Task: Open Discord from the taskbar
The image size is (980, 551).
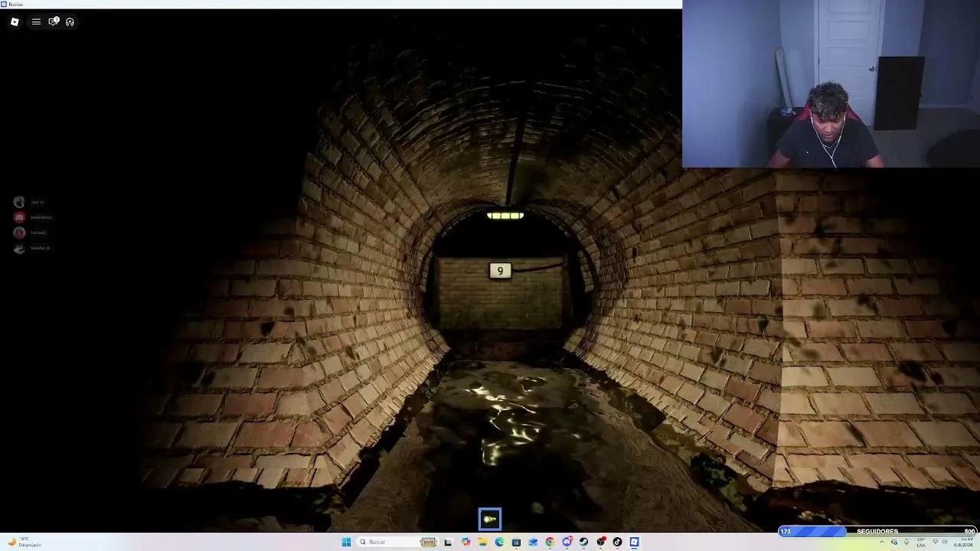Action: tap(567, 542)
